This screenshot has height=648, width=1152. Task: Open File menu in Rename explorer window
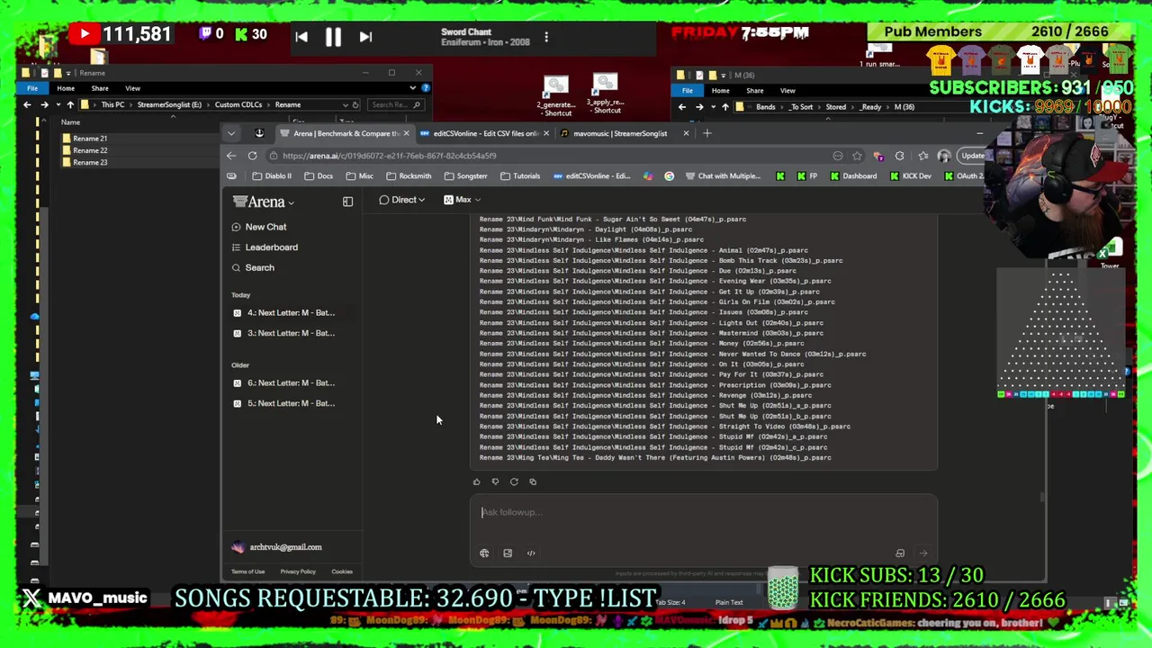pos(32,88)
